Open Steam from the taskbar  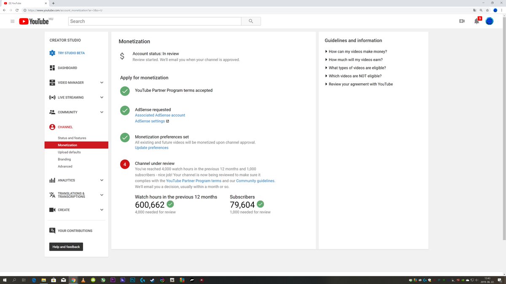click(152, 280)
